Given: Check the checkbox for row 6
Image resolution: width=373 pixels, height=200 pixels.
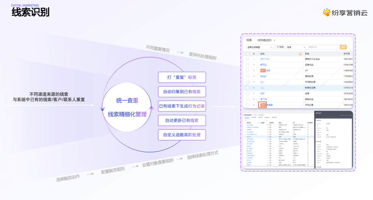Looking at the screenshot, I should (247, 88).
